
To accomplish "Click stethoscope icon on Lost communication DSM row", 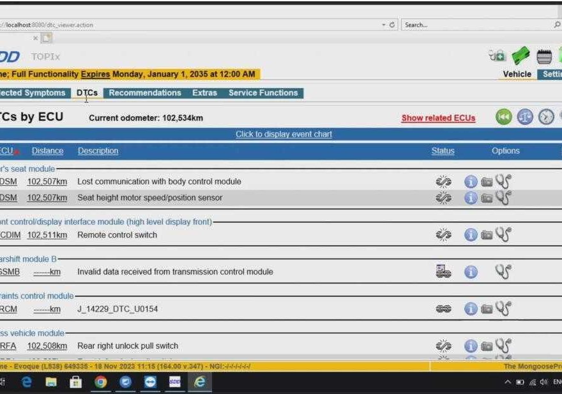I will tap(503, 181).
